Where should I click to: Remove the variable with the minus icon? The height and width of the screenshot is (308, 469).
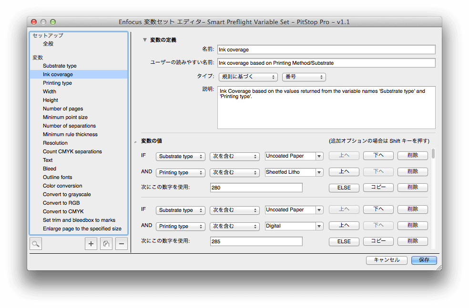(x=122, y=244)
